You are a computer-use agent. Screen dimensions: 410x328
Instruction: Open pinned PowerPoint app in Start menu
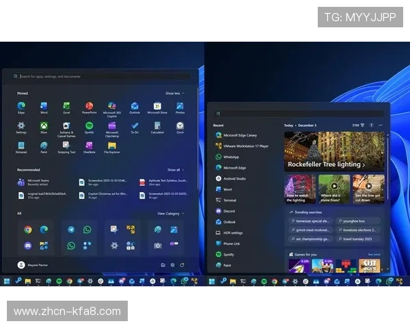(x=89, y=107)
